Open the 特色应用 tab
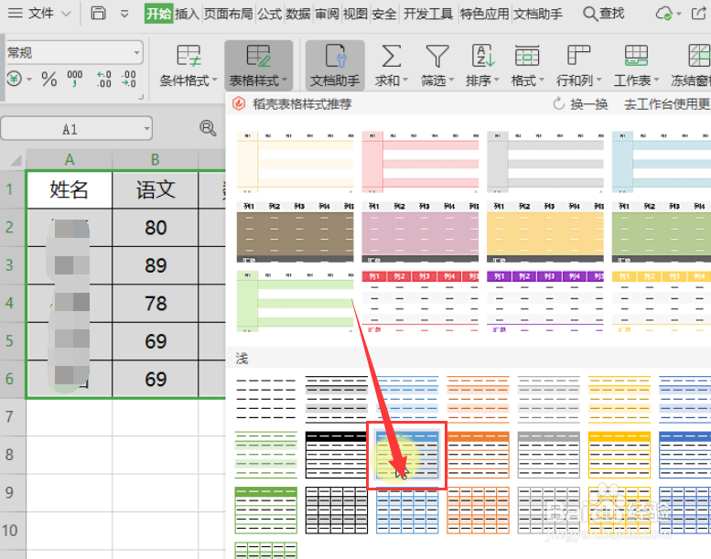This screenshot has height=559, width=711. [484, 14]
